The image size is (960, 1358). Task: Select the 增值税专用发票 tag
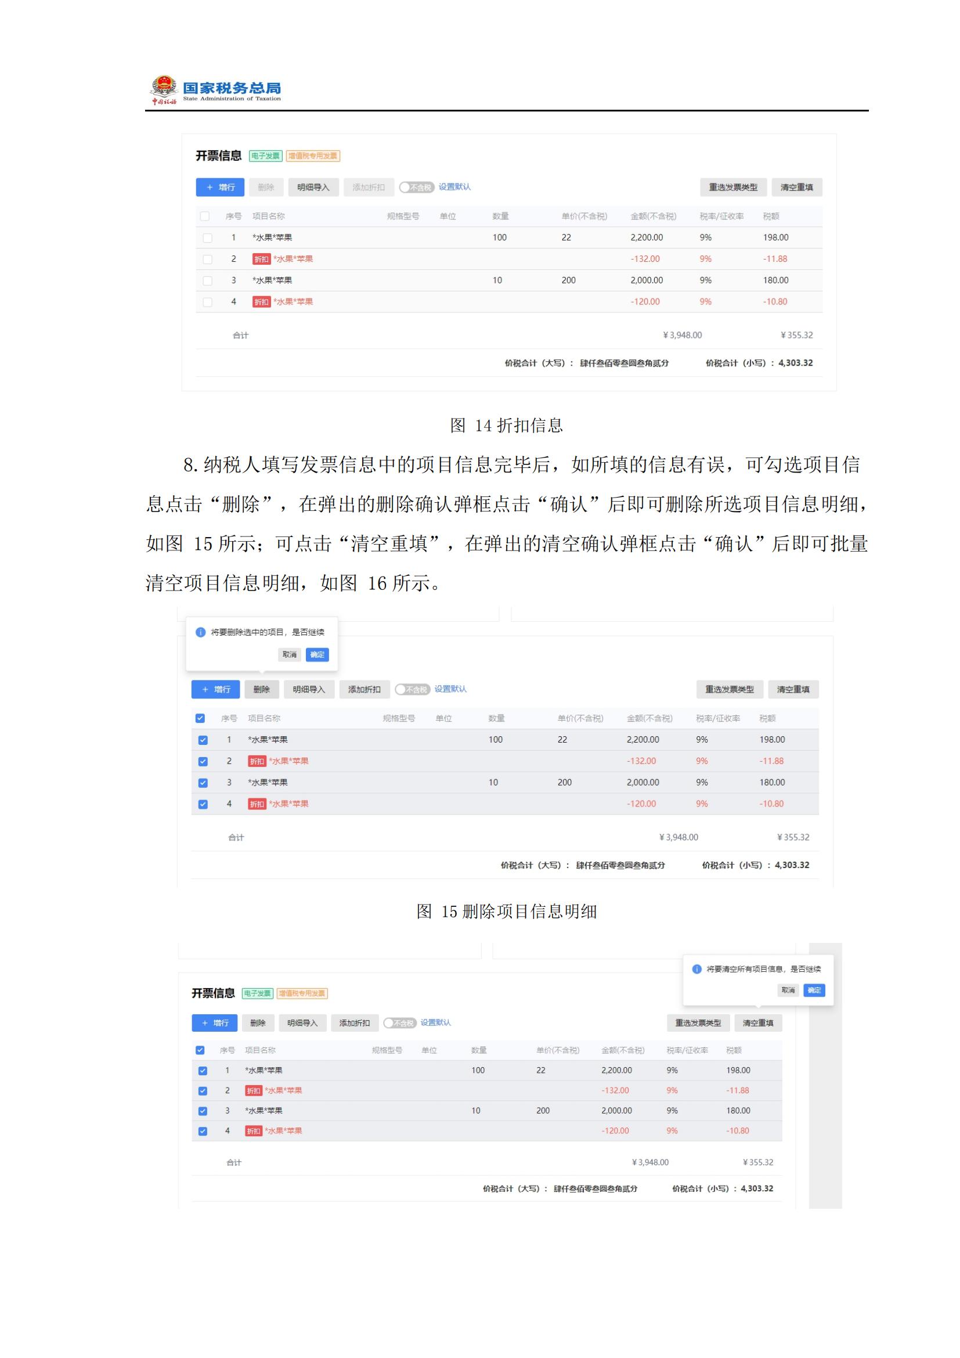(x=315, y=156)
